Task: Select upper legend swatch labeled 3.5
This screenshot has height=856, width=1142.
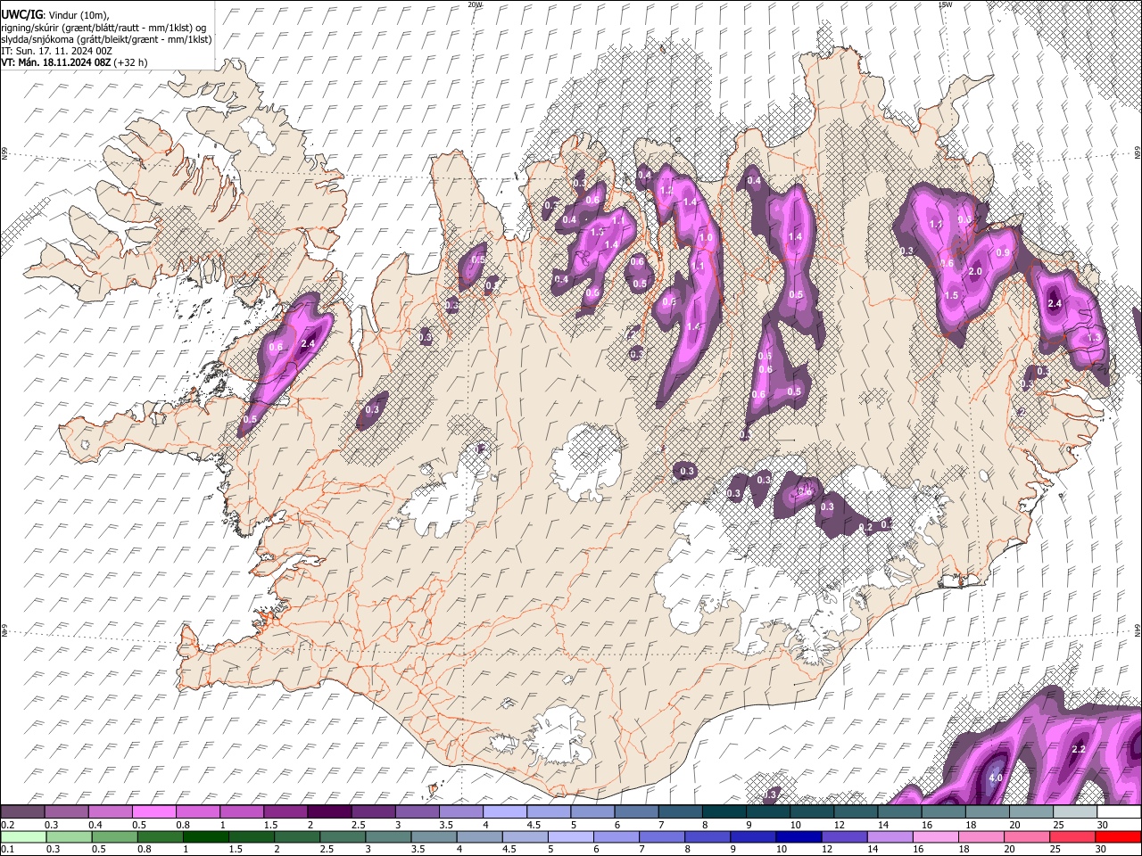Action: (460, 811)
